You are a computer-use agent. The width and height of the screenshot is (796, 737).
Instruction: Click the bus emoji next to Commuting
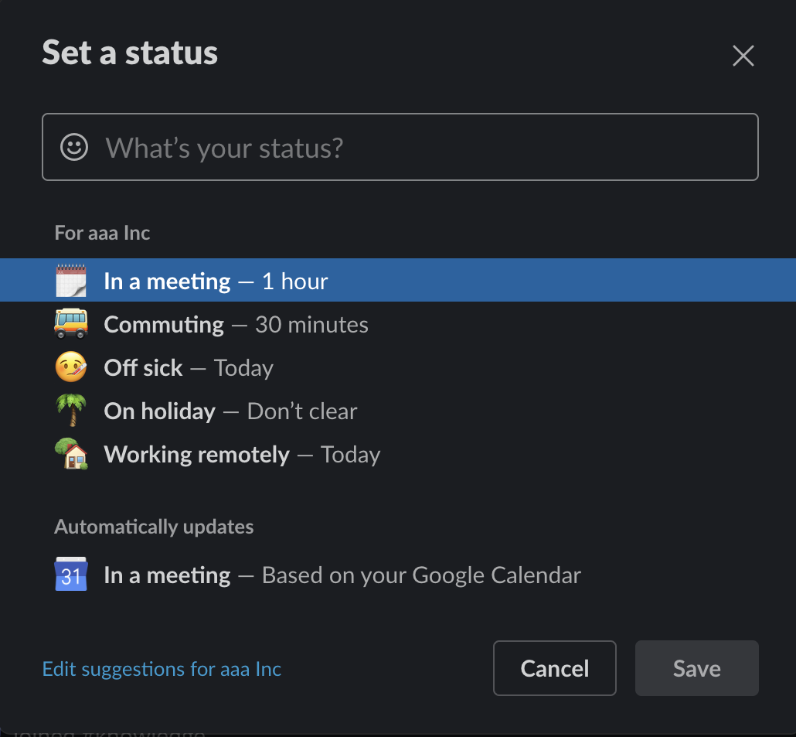pos(71,324)
